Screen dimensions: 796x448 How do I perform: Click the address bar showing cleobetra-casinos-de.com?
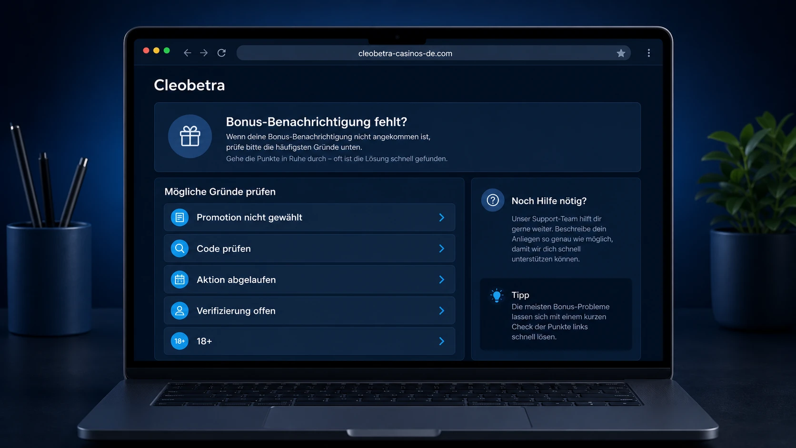tap(433, 53)
